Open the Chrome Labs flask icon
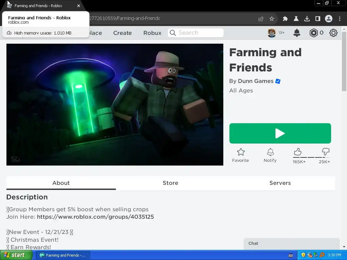This screenshot has width=347, height=260. click(296, 19)
